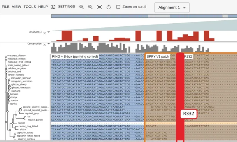
Task: Open the SETTINGS panel
Action: pyautogui.click(x=67, y=7)
